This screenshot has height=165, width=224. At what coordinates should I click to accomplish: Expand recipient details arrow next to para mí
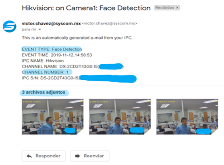click(40, 29)
